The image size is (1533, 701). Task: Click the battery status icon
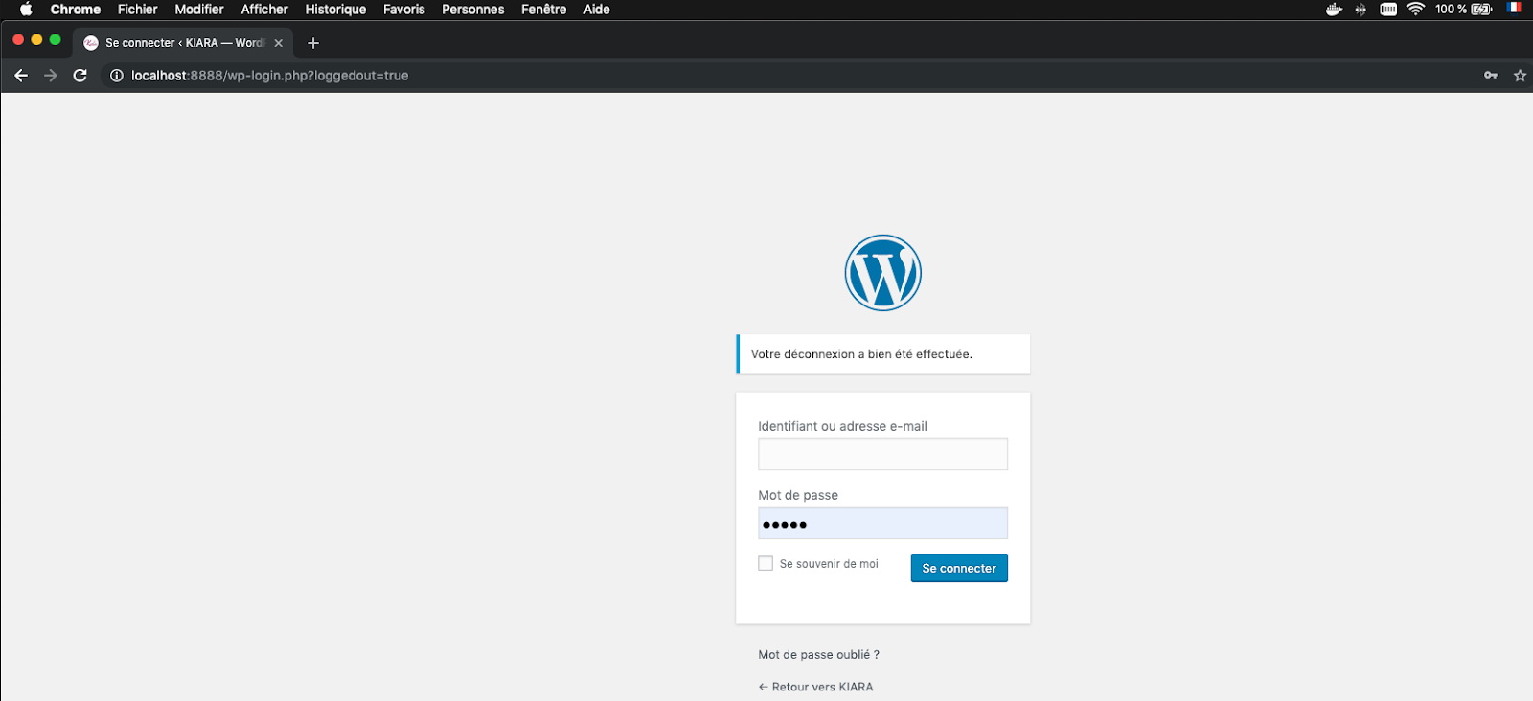(x=1481, y=10)
